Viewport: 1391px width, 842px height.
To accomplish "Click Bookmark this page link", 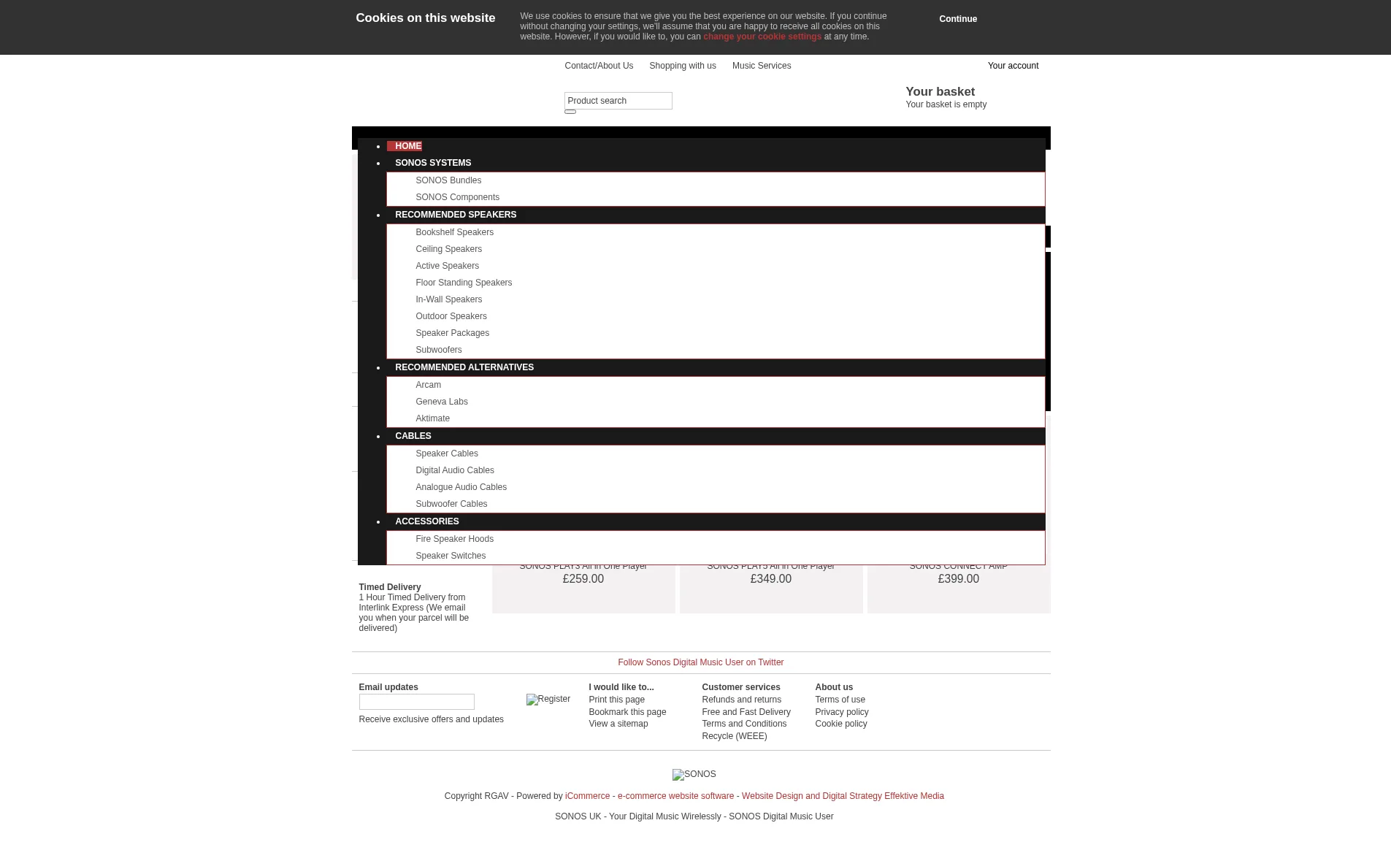I will click(x=627, y=712).
